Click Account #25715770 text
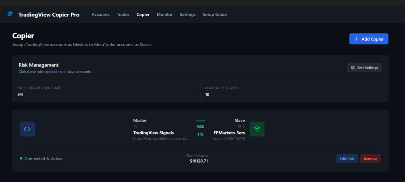405x182 pixels. (x=228, y=139)
